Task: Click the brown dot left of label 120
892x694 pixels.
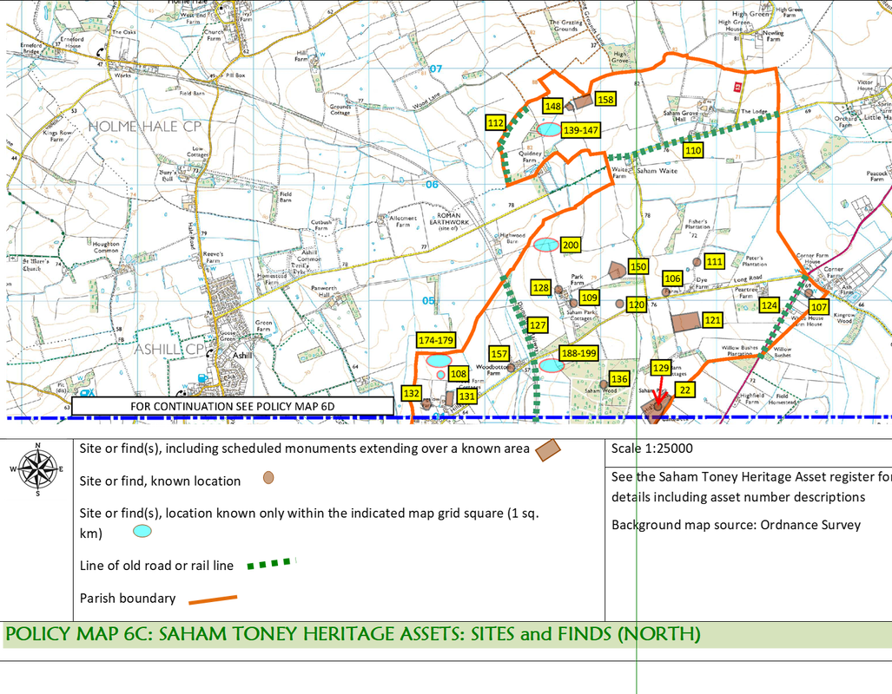Action: tap(619, 304)
